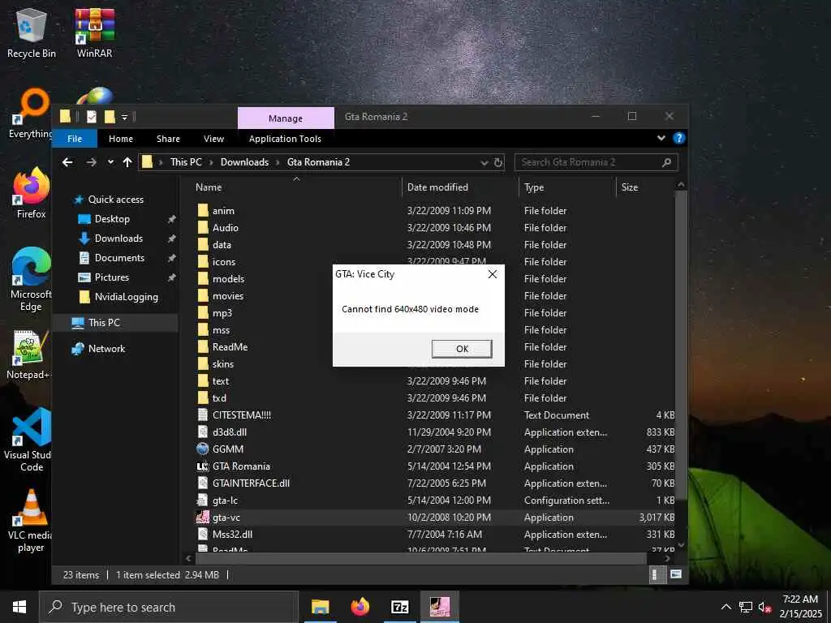The width and height of the screenshot is (831, 623).
Task: Select the Audio folder
Action: (x=226, y=228)
